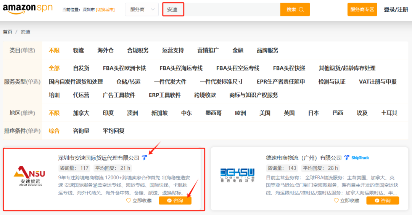Screen dimensions: 412x215
Task: Filter region by 澳洲
Action: [132, 113]
